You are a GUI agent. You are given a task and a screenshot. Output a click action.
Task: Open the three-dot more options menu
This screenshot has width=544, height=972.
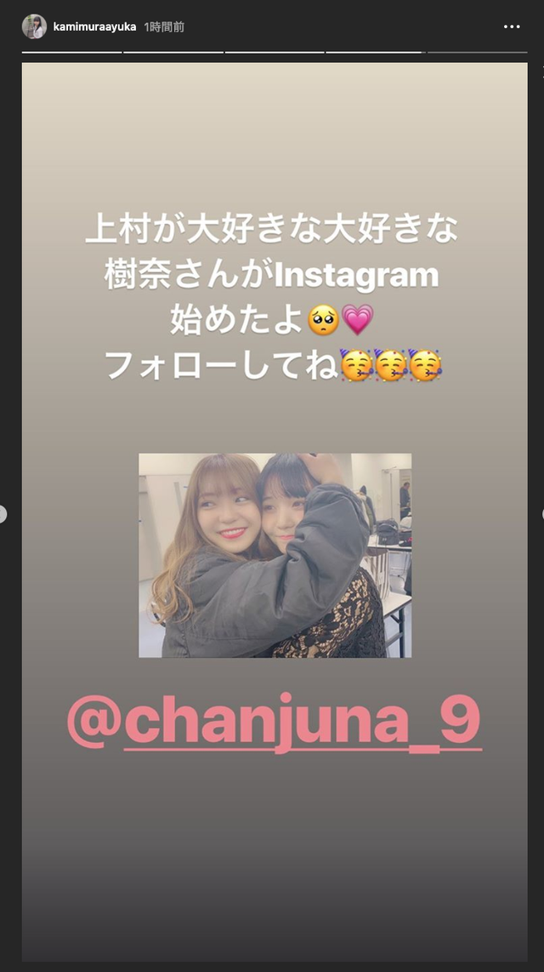click(x=512, y=26)
